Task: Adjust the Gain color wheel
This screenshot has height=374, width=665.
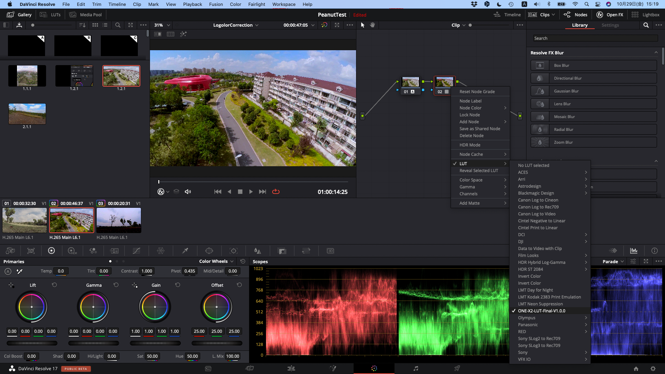Action: [x=155, y=307]
